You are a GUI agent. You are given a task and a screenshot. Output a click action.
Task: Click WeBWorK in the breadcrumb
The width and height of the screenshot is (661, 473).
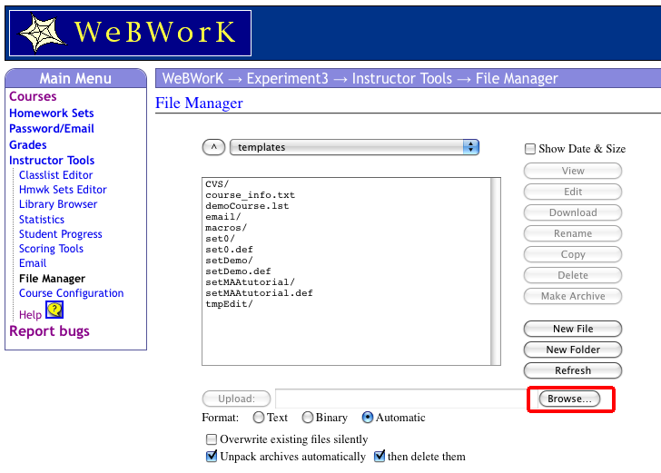192,78
